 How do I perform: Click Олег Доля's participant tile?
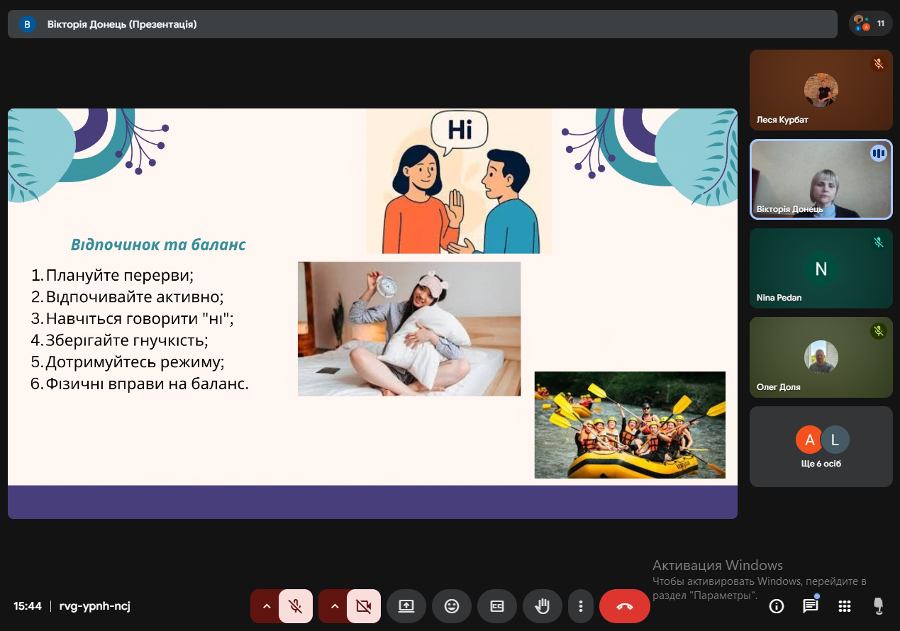pyautogui.click(x=821, y=357)
